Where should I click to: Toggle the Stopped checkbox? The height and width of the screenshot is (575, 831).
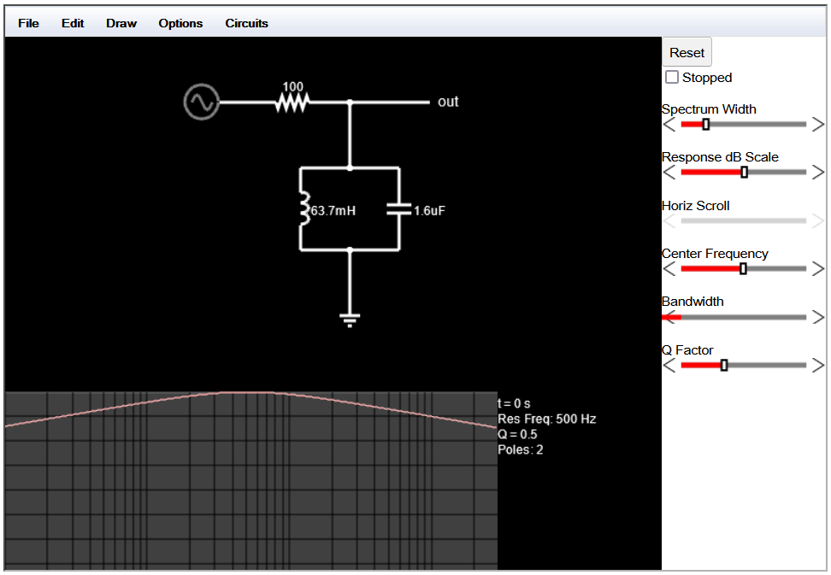[673, 78]
